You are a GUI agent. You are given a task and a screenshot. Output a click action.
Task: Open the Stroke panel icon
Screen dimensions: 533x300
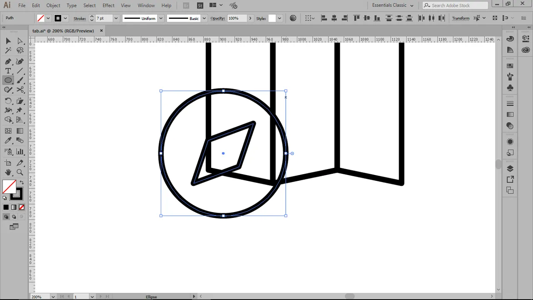[510, 104]
